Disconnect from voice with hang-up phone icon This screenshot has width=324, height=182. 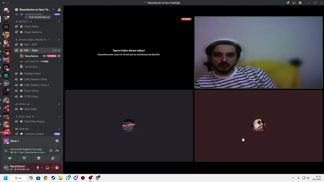[x=57, y=151]
